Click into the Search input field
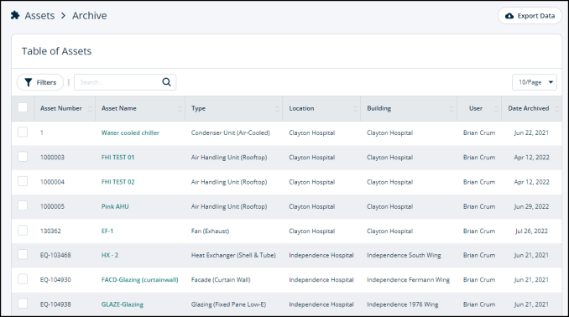Viewport: 569px width, 317px height. [118, 82]
